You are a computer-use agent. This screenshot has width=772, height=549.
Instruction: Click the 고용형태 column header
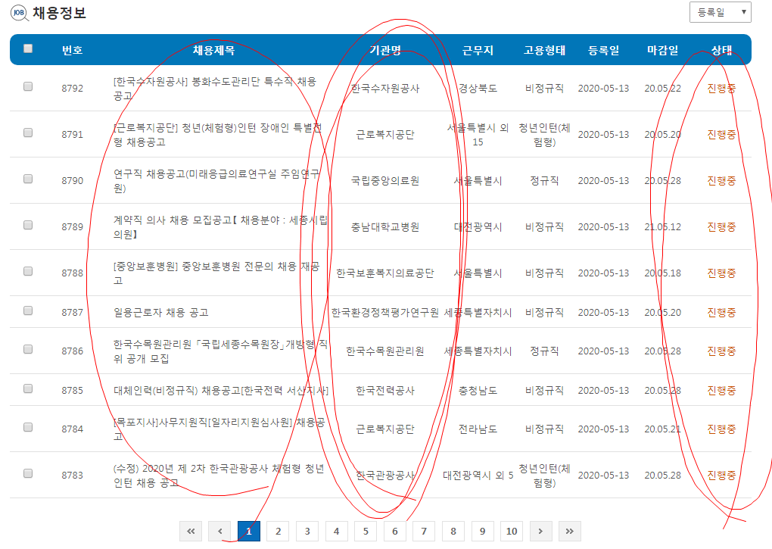tap(544, 50)
